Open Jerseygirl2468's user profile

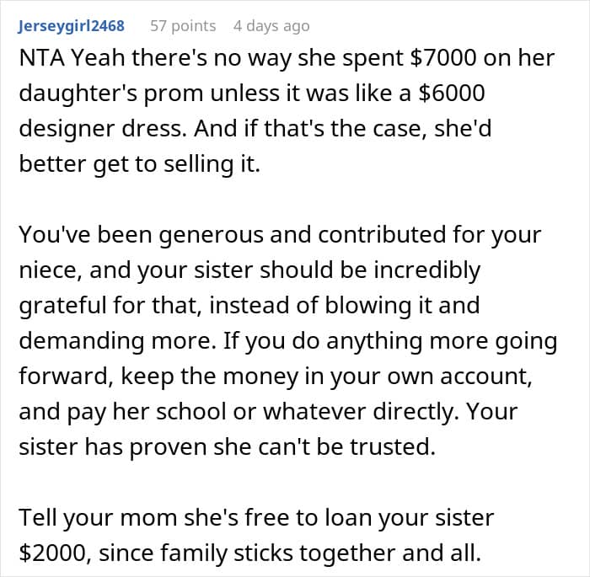[x=71, y=26]
